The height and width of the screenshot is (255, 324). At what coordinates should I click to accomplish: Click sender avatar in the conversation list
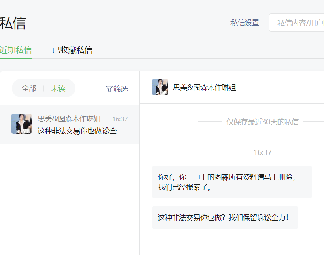21,124
